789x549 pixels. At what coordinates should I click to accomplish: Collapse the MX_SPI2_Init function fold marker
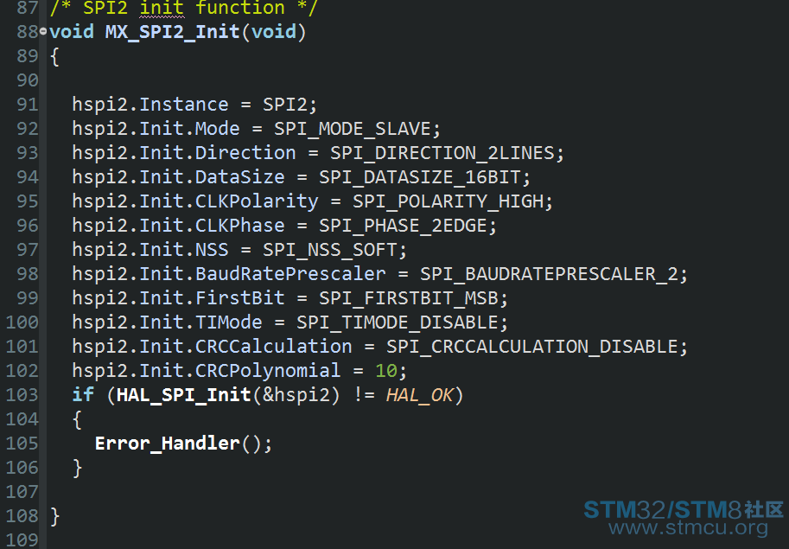[x=43, y=32]
